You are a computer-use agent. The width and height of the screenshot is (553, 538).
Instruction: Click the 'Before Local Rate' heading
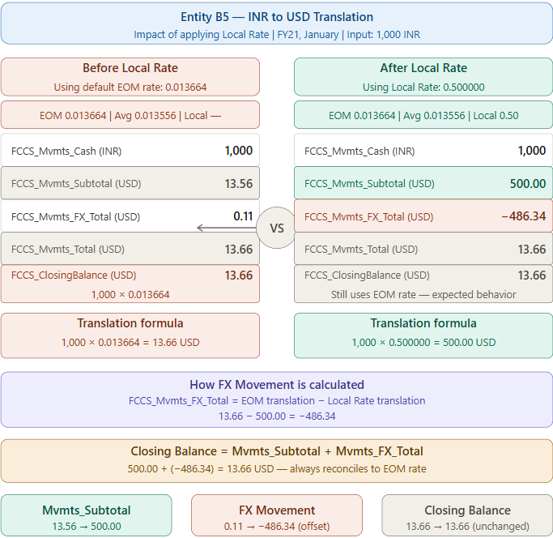tap(130, 68)
